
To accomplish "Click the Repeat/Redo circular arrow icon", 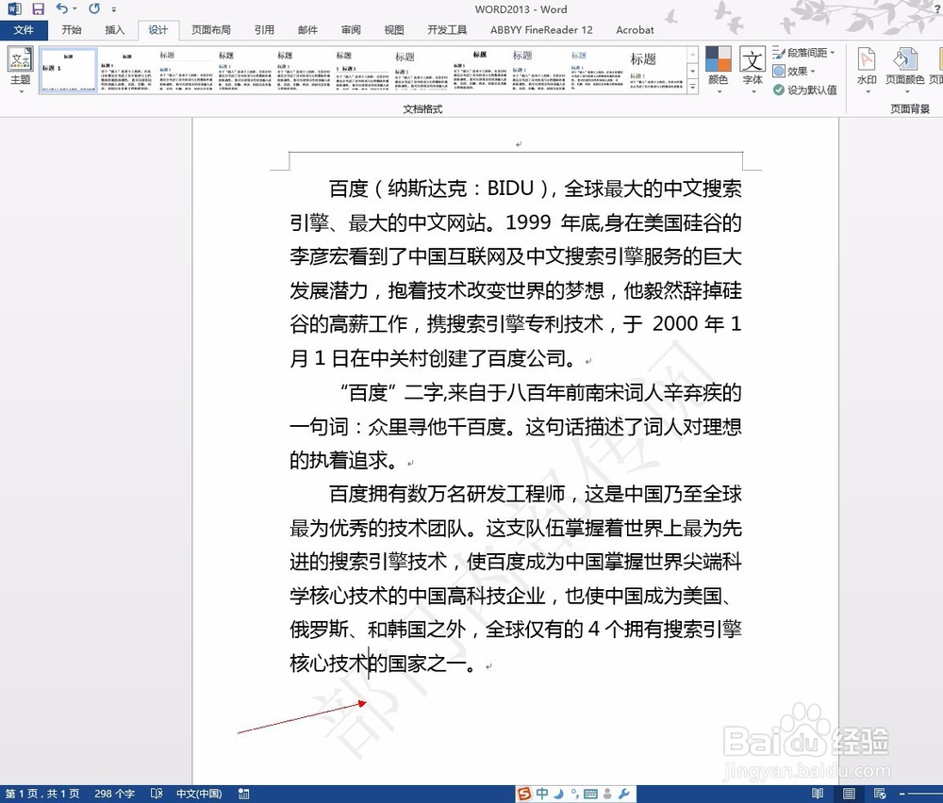I will [x=94, y=9].
